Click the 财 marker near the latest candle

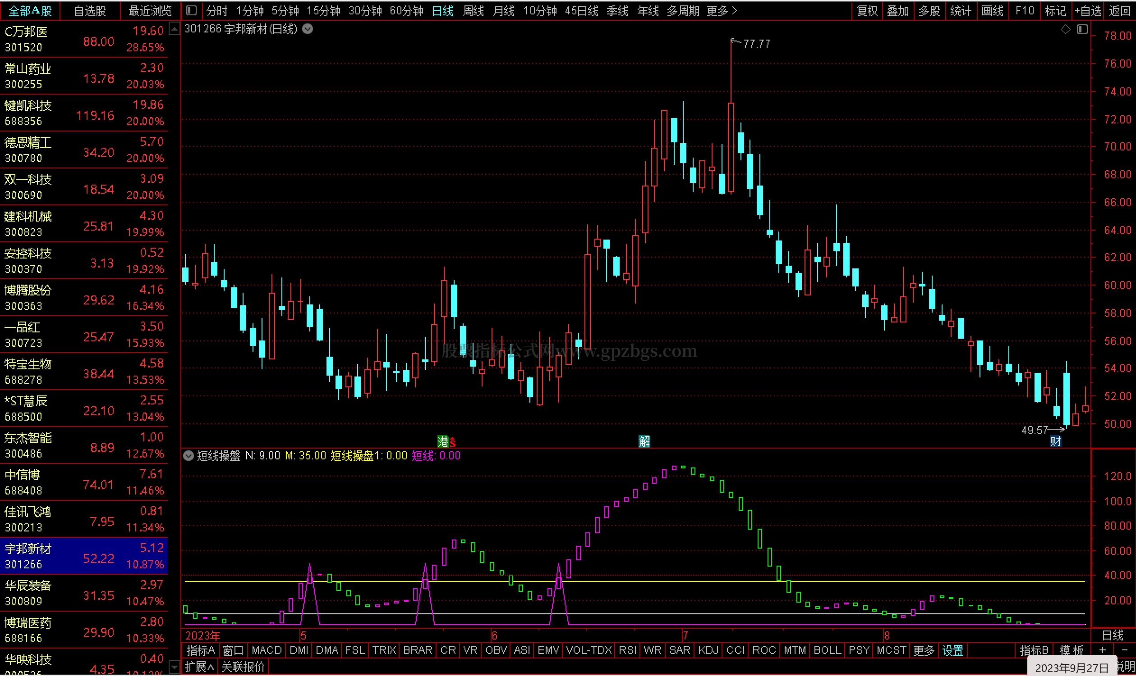click(1055, 441)
